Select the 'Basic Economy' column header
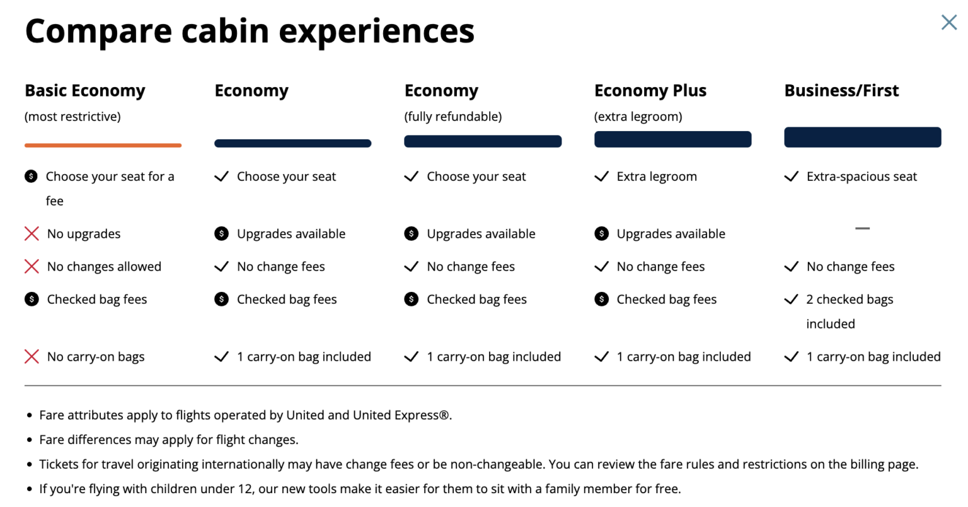Image resolution: width=968 pixels, height=507 pixels. [x=84, y=90]
